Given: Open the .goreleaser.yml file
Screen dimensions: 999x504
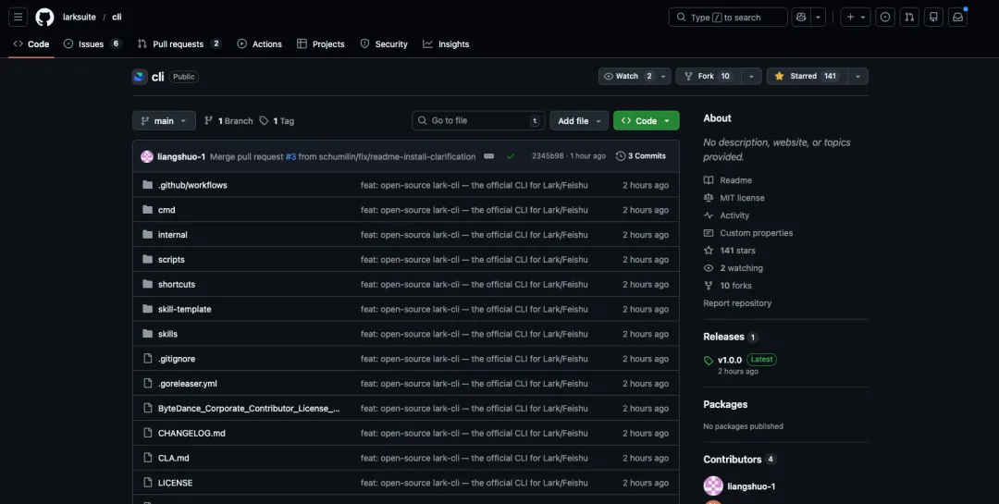Looking at the screenshot, I should tap(187, 384).
